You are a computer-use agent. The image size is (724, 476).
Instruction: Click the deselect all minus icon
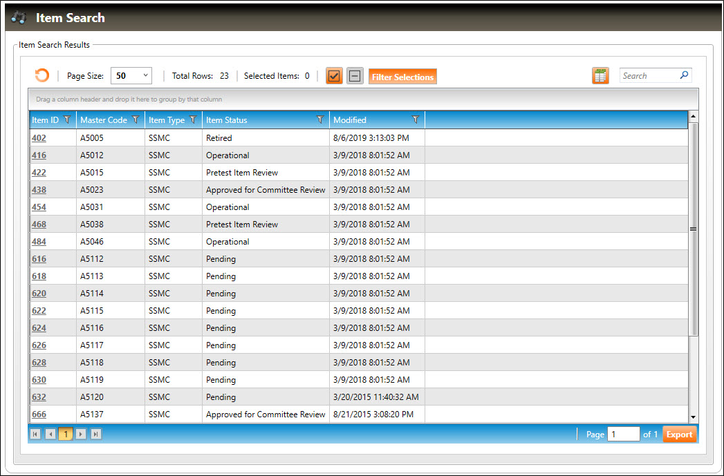[355, 76]
